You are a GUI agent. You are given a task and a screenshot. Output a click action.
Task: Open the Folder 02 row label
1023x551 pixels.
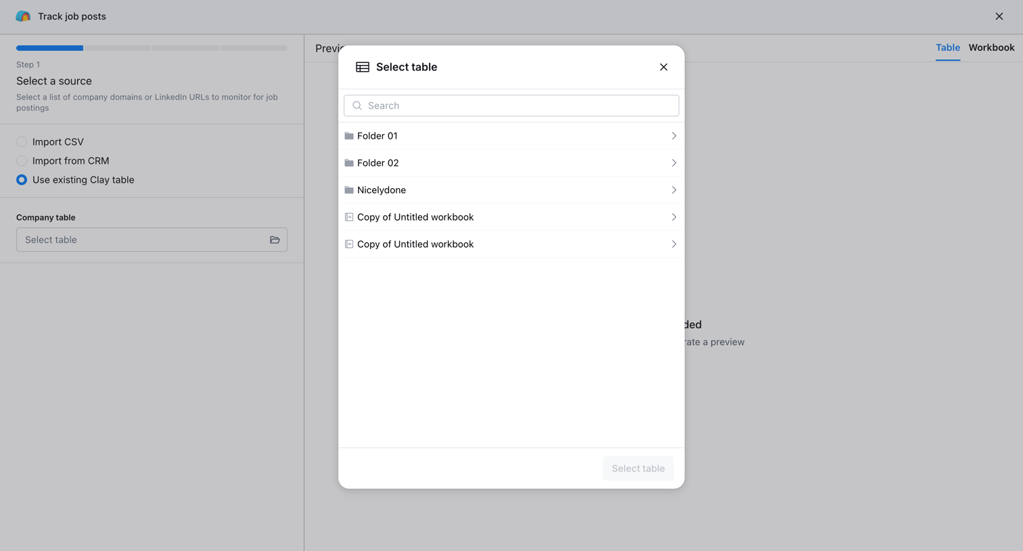pos(378,163)
